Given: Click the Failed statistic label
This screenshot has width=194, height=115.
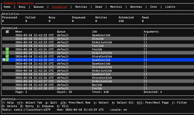Looking at the screenshot, I should 30,17.
